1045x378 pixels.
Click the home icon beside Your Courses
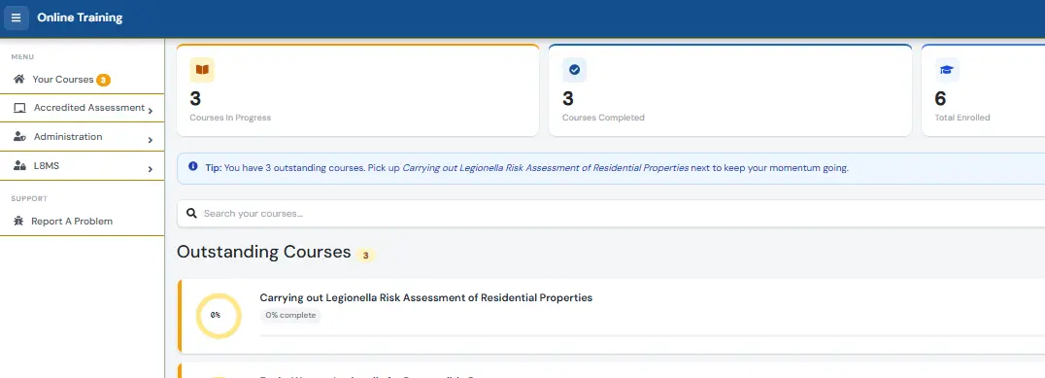18,80
